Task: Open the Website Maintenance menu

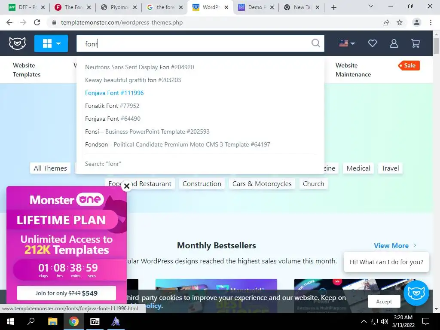Action: click(x=353, y=70)
